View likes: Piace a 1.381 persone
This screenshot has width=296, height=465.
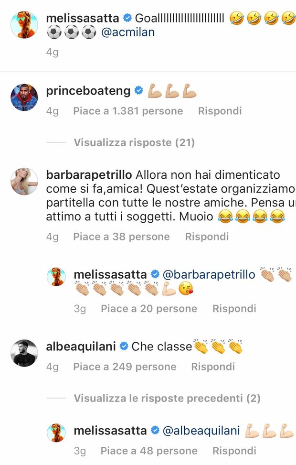pos(128,111)
